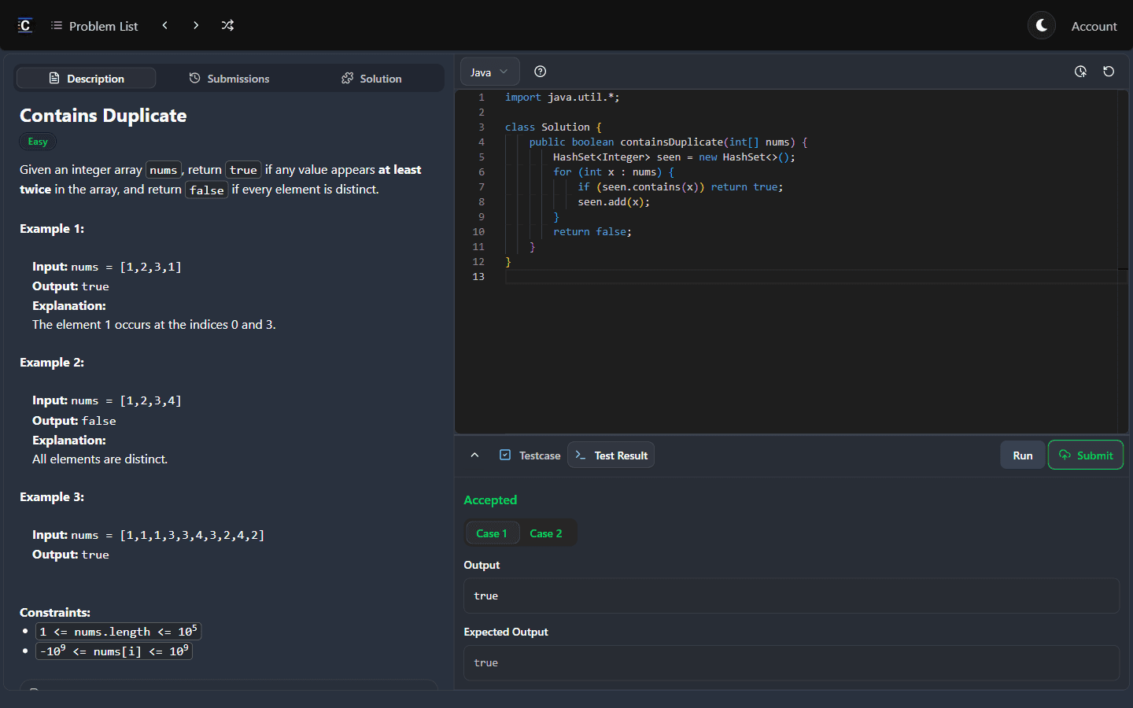1133x708 pixels.
Task: Place cursor on empty line 13 in editor
Action: click(810, 277)
